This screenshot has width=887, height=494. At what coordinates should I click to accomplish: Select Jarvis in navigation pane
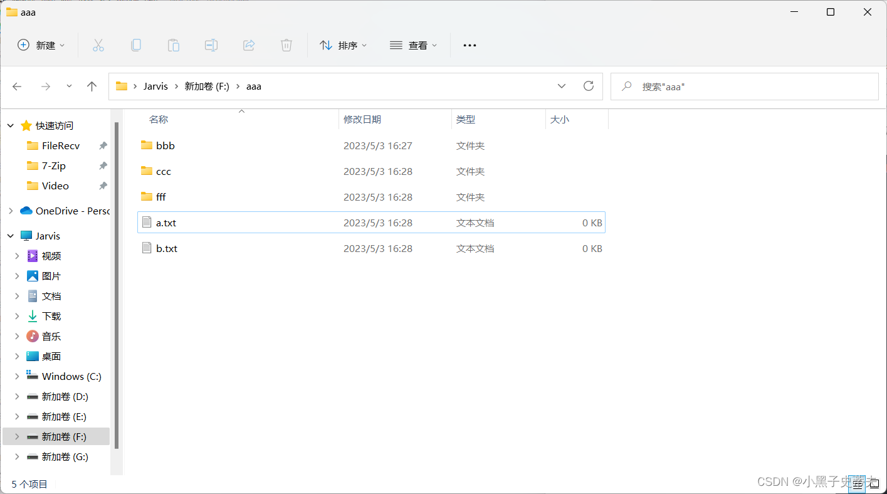pos(48,236)
